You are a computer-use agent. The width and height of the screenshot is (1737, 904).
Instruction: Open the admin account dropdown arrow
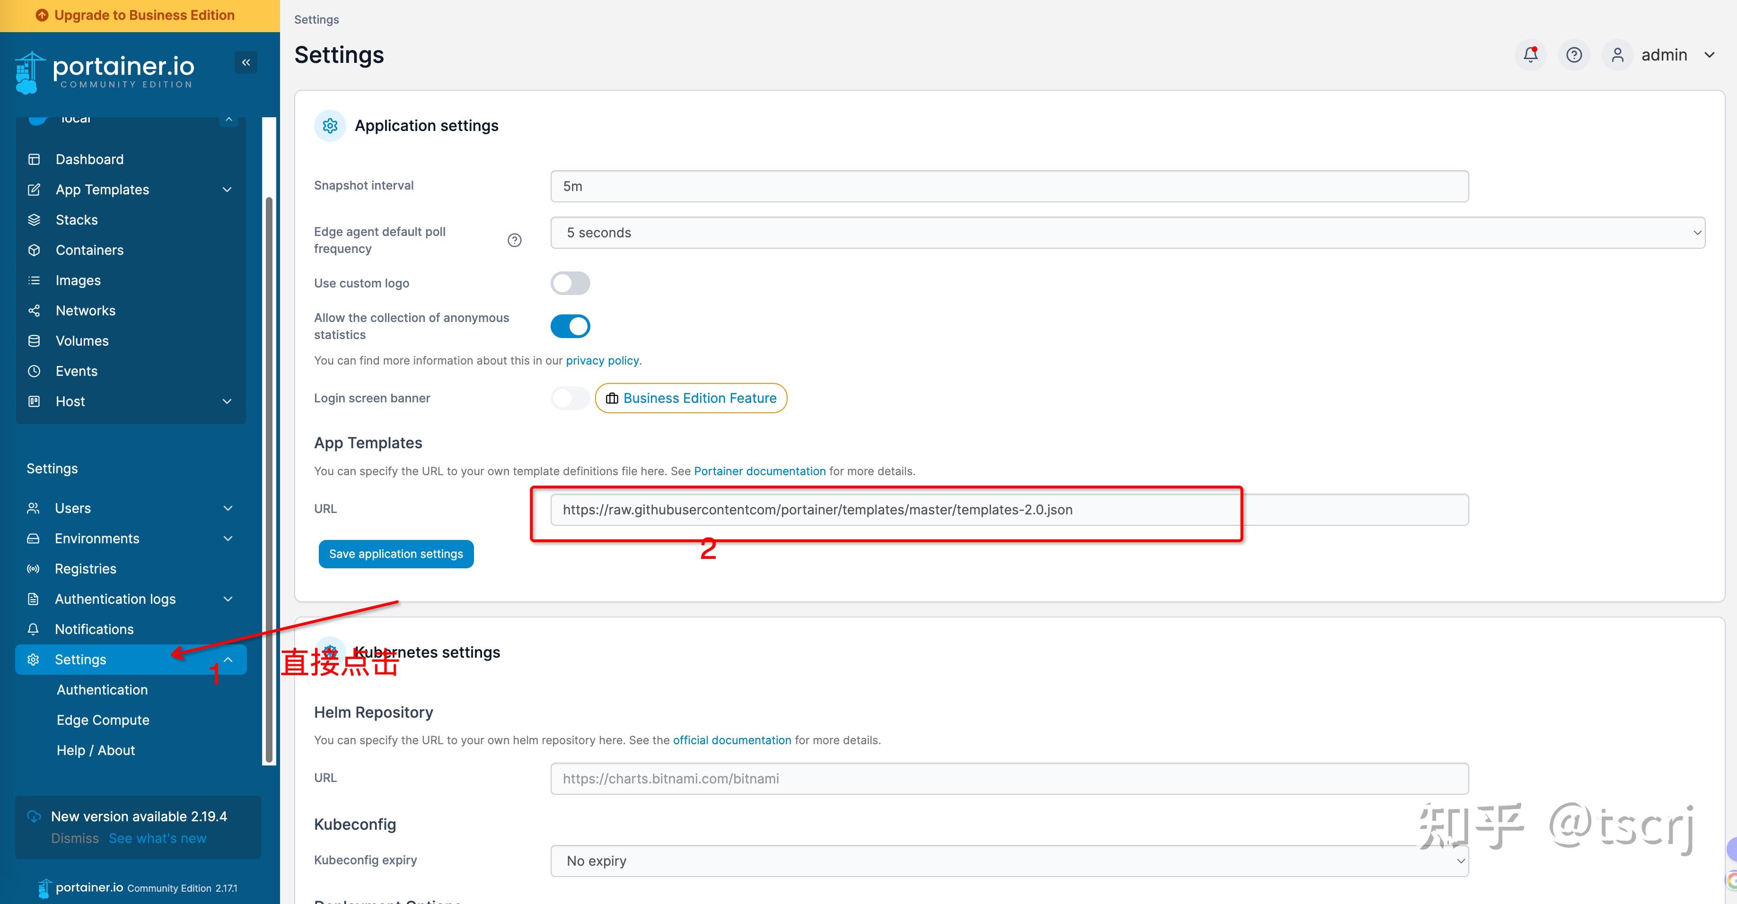[x=1710, y=54]
